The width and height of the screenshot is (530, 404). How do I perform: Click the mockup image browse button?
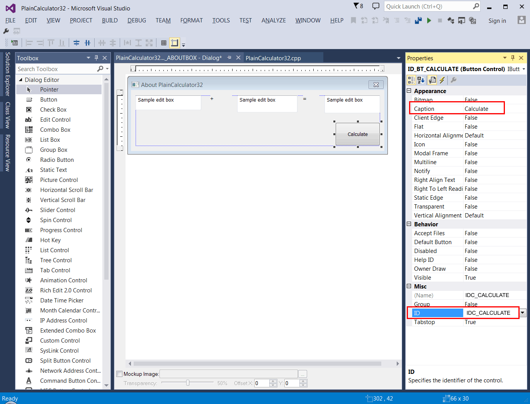tap(302, 374)
